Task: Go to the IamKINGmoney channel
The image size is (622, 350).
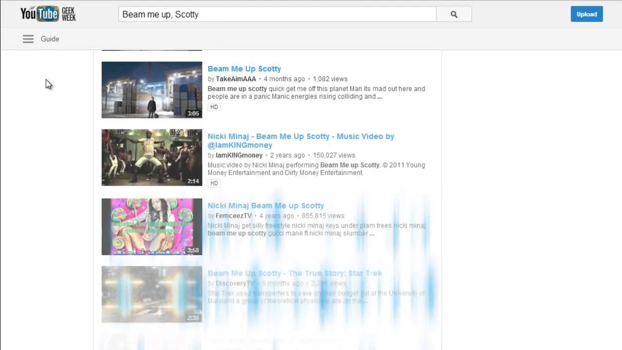Action: pyautogui.click(x=239, y=155)
